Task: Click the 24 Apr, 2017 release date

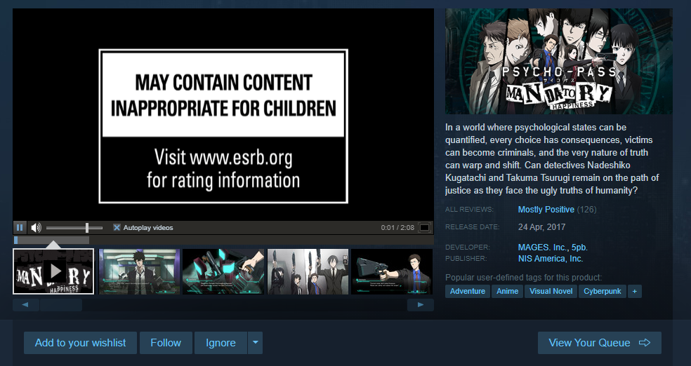Action: coord(541,227)
